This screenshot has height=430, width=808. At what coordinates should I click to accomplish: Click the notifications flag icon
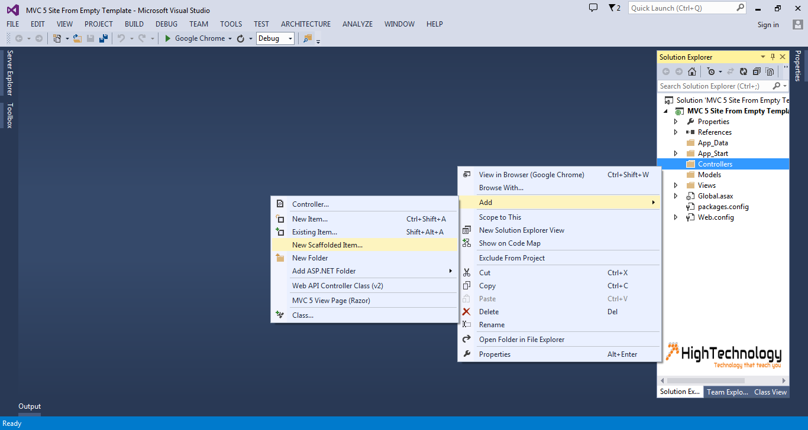click(612, 8)
